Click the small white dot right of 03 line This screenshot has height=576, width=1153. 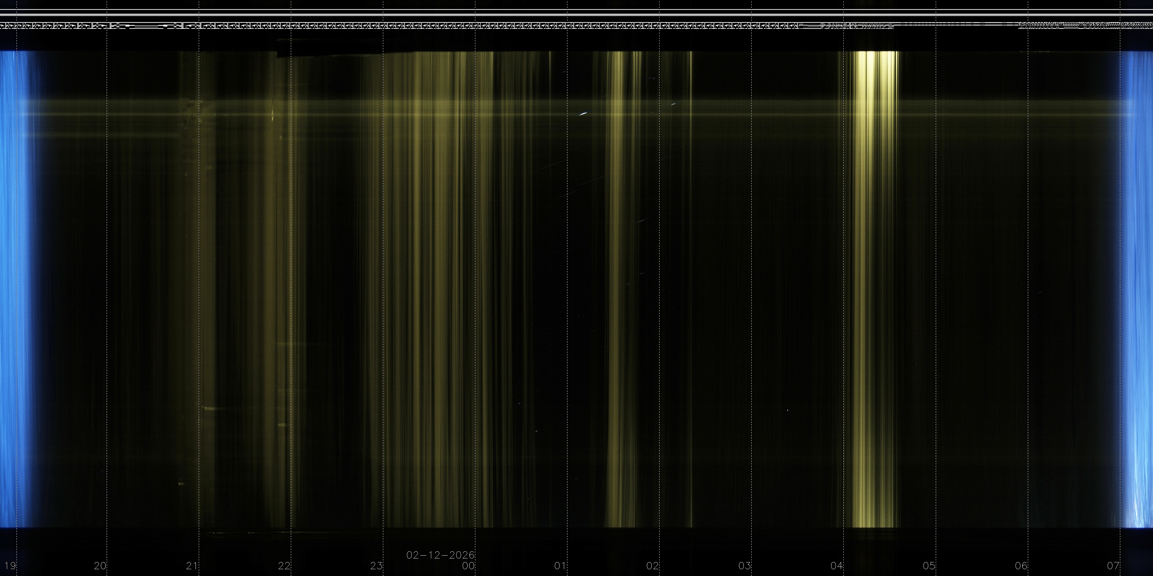[787, 410]
